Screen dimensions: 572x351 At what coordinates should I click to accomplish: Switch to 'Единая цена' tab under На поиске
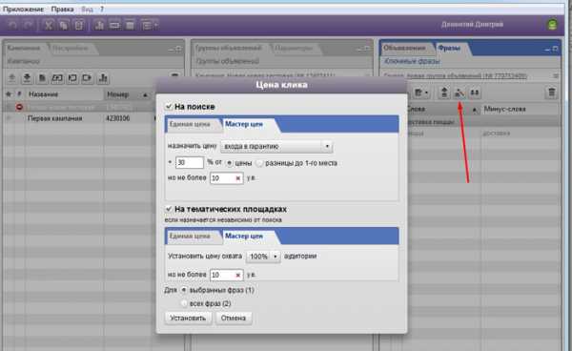click(190, 124)
